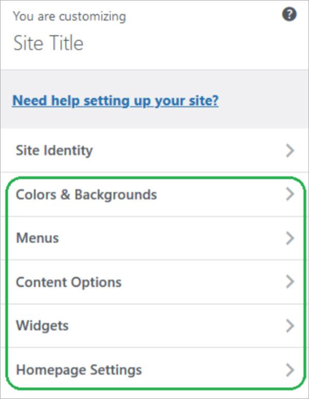This screenshot has width=309, height=399.
Task: Open the 'Need help setting up your site?' link
Action: tap(115, 101)
